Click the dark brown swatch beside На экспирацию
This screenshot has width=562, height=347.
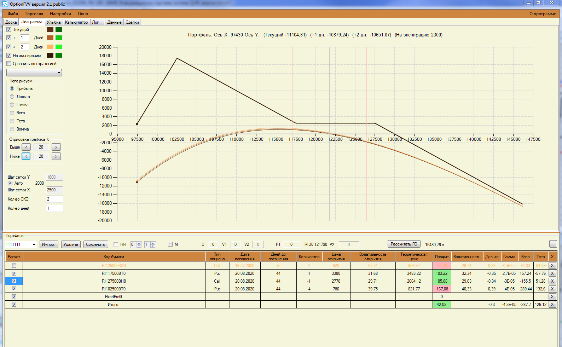pos(50,56)
